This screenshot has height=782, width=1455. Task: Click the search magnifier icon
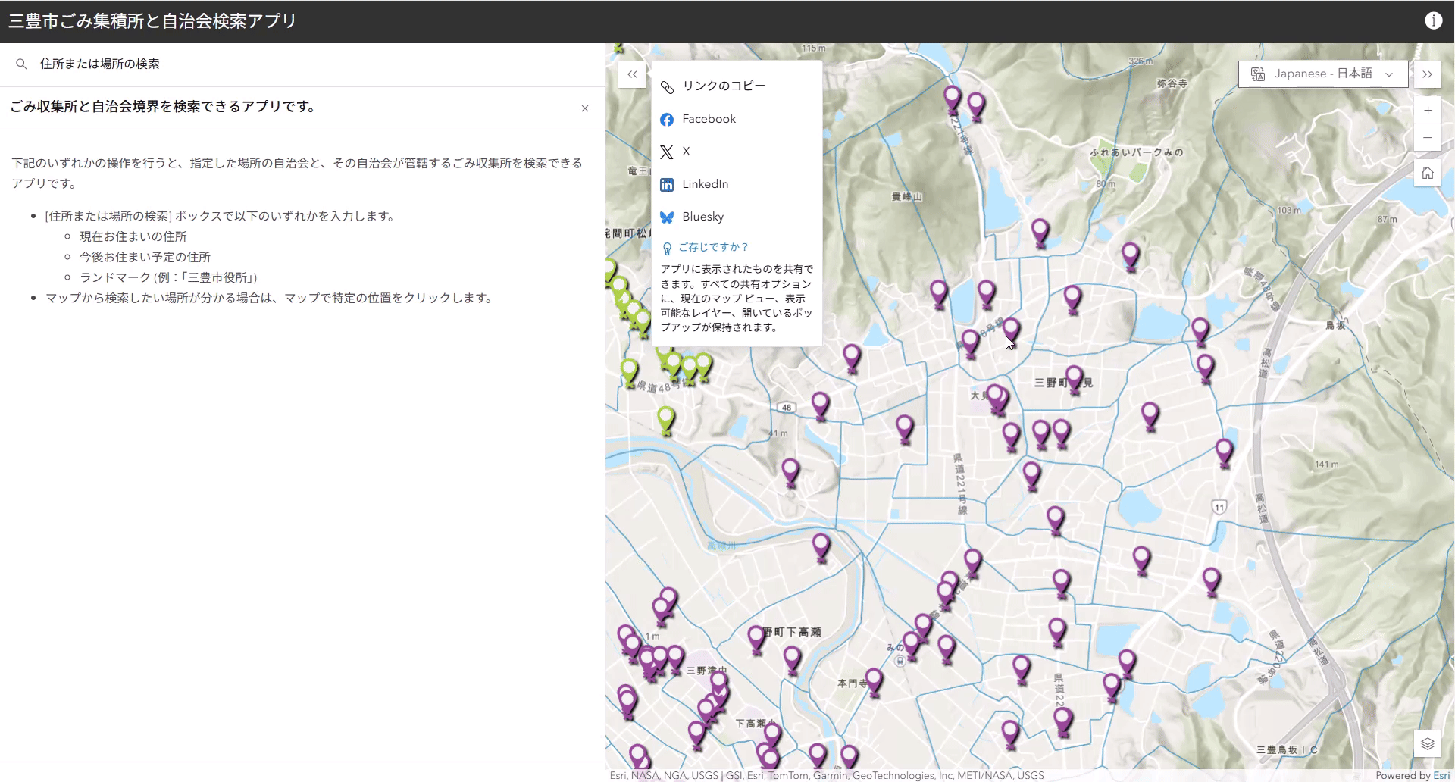pos(21,64)
